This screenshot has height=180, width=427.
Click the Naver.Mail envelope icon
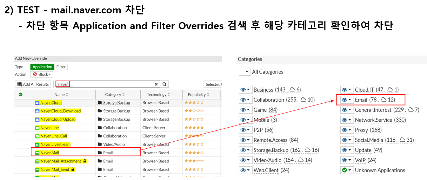(38, 153)
